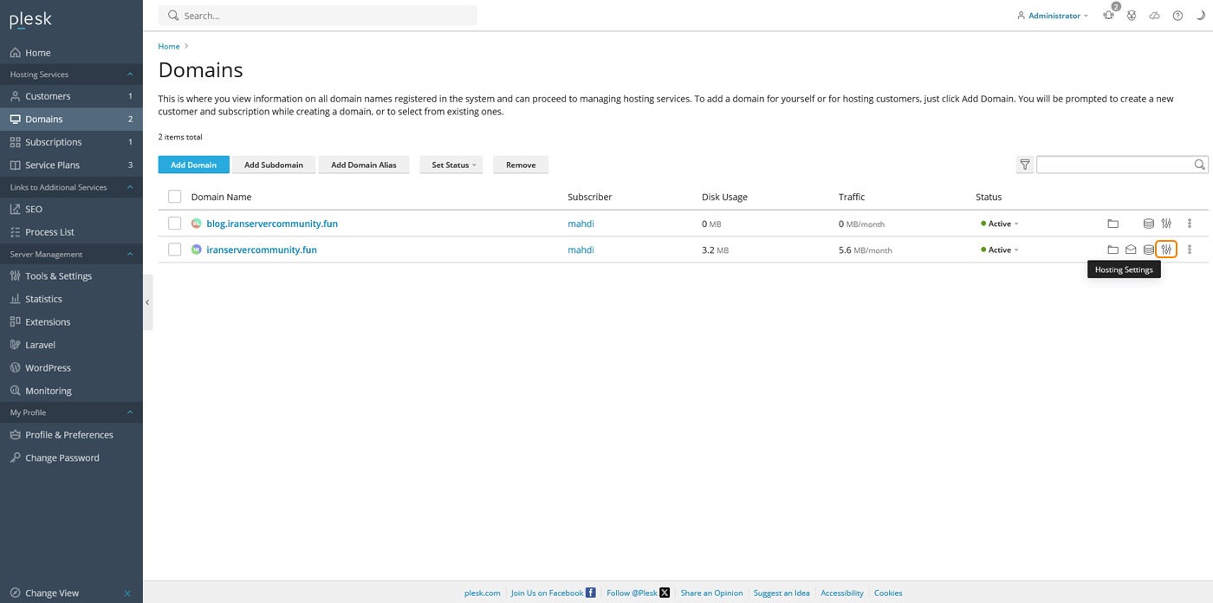Click the filter funnel icon
This screenshot has height=603, width=1213.
point(1025,165)
